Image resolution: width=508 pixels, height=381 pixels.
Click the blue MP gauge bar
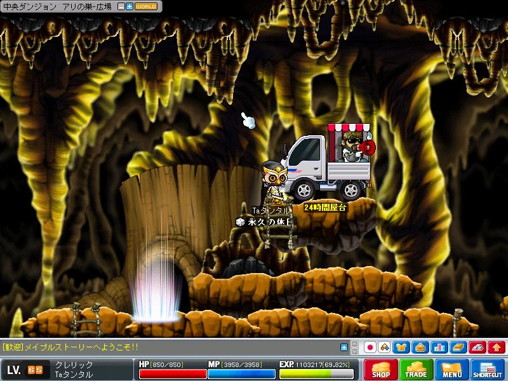click(x=241, y=374)
